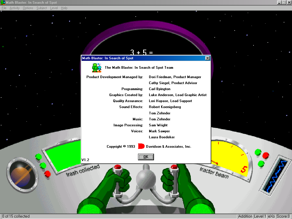Click the 'Music:' label

coord(138,119)
